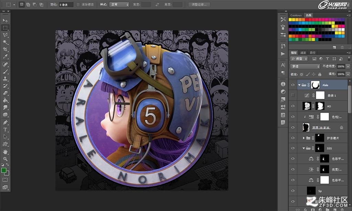Select the Zoom tool
352x211 pixels.
pyautogui.click(x=5, y=159)
